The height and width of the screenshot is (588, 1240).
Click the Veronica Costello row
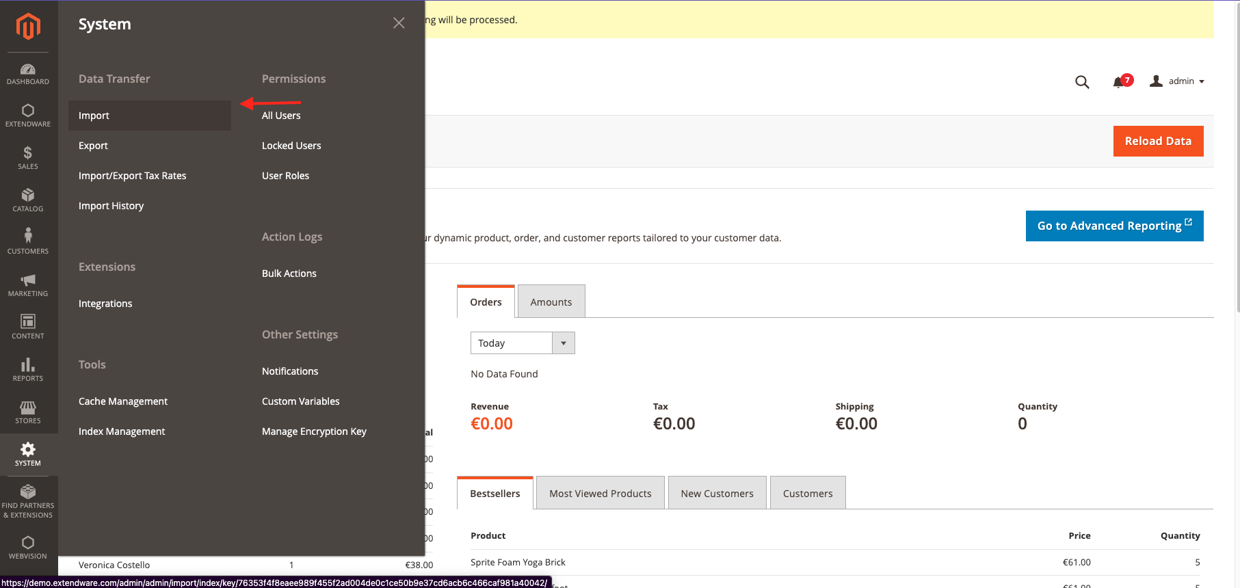coord(256,565)
